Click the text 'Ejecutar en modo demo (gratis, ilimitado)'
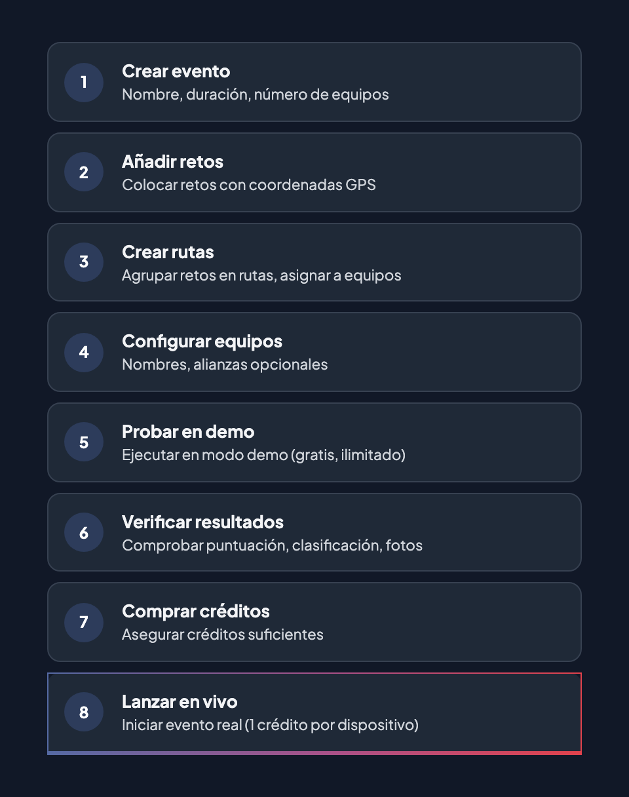629x797 pixels. [264, 455]
